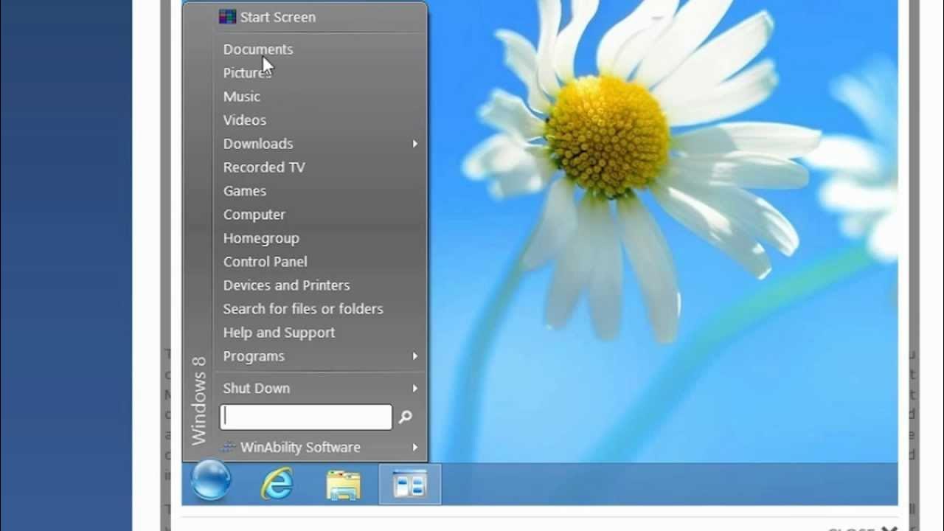Click inside the search input box
The image size is (944, 531).
click(x=306, y=417)
